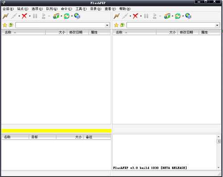
Task: Click the FlashFXP v3.0 build 1030 log line
Action: tap(150, 168)
